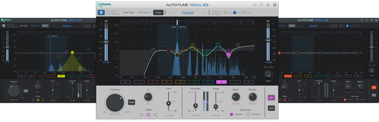Open settings gear in center window
This screenshot has width=379, height=122.
(x=268, y=5)
